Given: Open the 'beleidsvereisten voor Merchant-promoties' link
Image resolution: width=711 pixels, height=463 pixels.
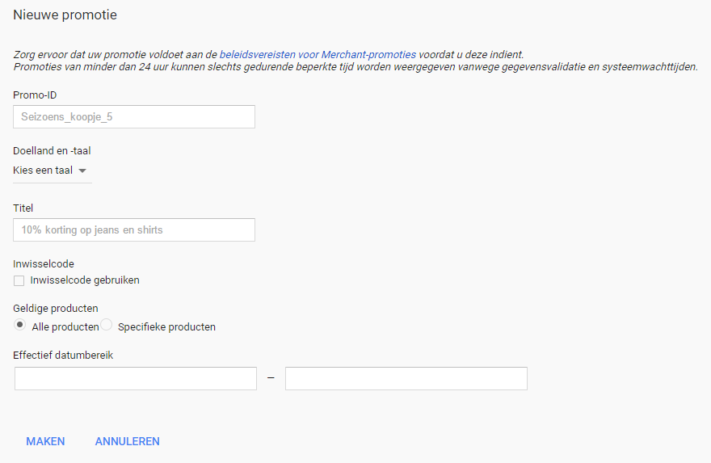Looking at the screenshot, I should (318, 55).
